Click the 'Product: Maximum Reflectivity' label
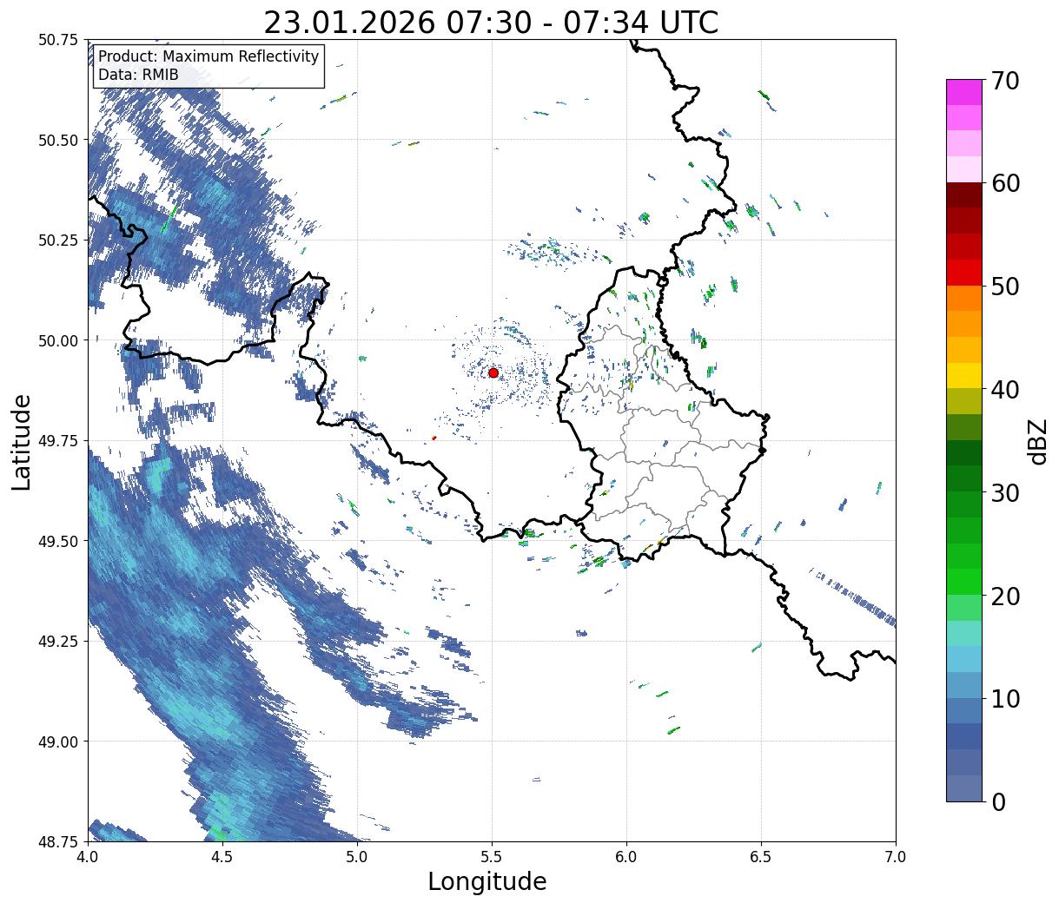 click(208, 56)
